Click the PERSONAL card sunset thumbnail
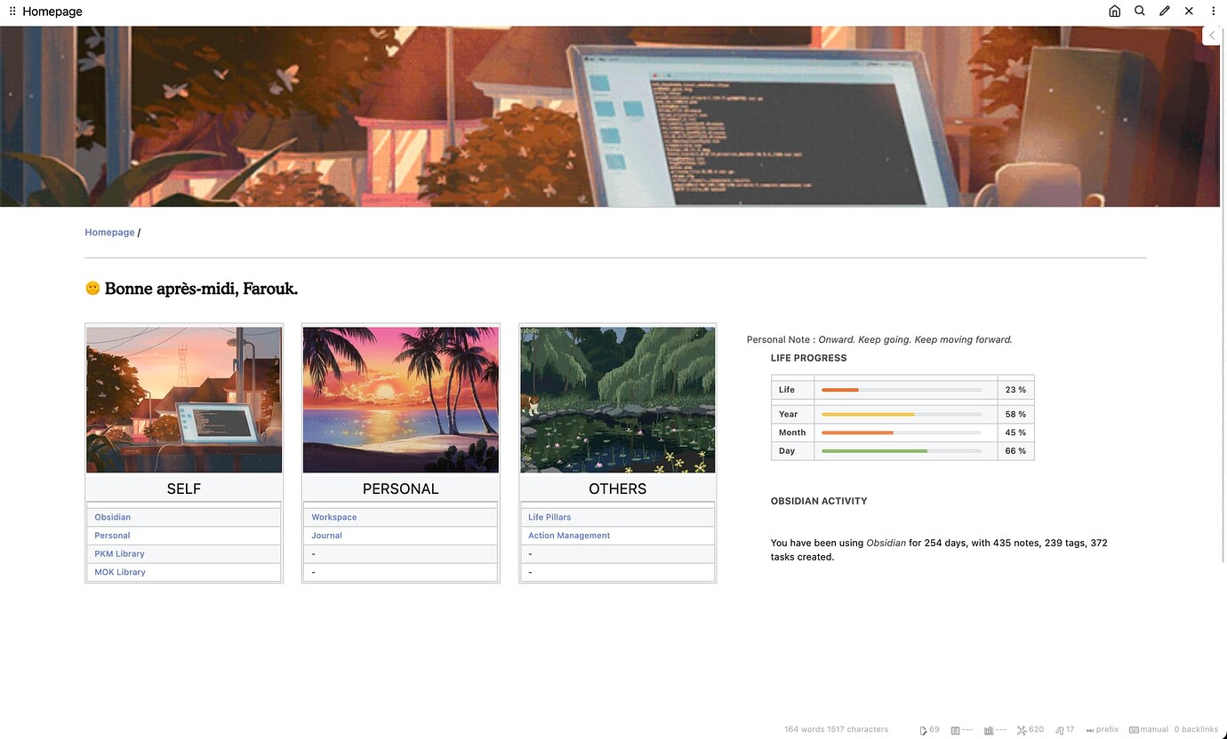 (x=401, y=400)
